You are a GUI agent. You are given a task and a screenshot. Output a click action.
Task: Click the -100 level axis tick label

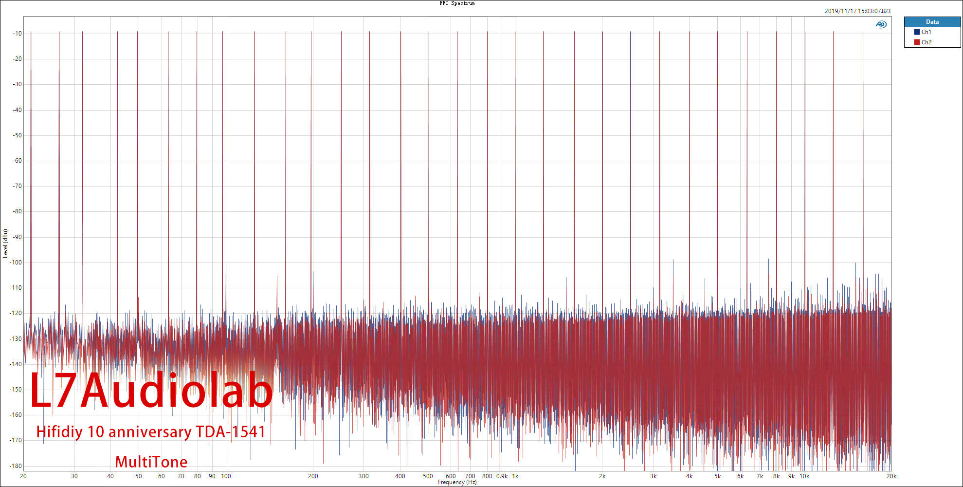(x=16, y=262)
